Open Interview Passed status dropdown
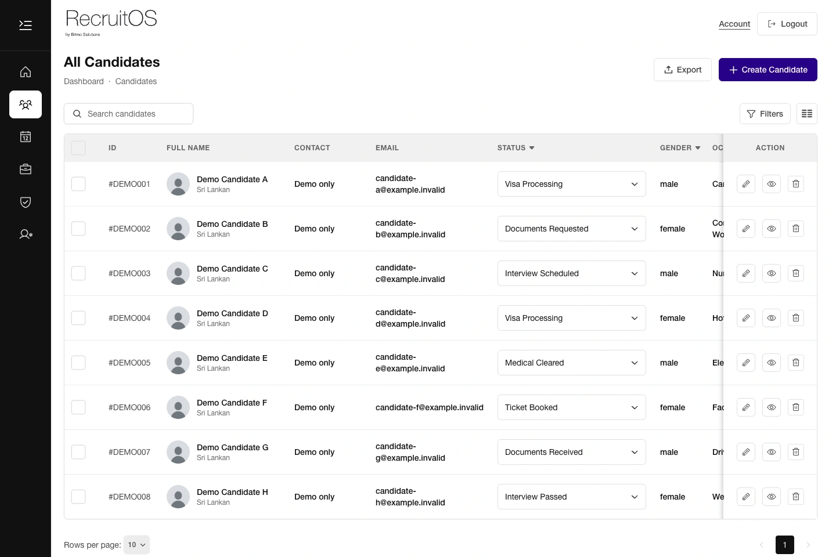The width and height of the screenshot is (836, 557). point(572,497)
